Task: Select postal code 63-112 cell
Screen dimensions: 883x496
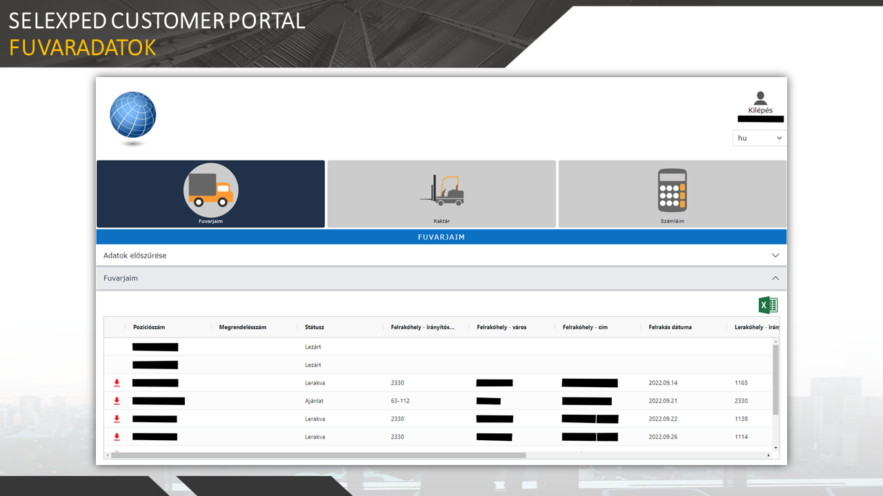Action: [x=401, y=401]
